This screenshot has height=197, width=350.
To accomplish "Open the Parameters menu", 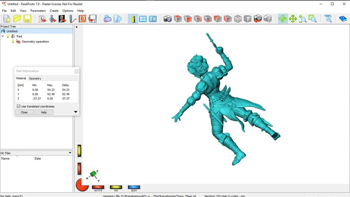I will (38, 11).
